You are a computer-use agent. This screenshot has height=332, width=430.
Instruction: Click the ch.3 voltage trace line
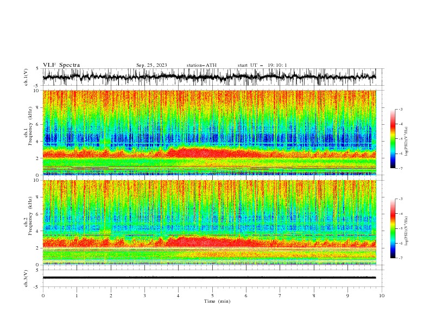coord(209,278)
